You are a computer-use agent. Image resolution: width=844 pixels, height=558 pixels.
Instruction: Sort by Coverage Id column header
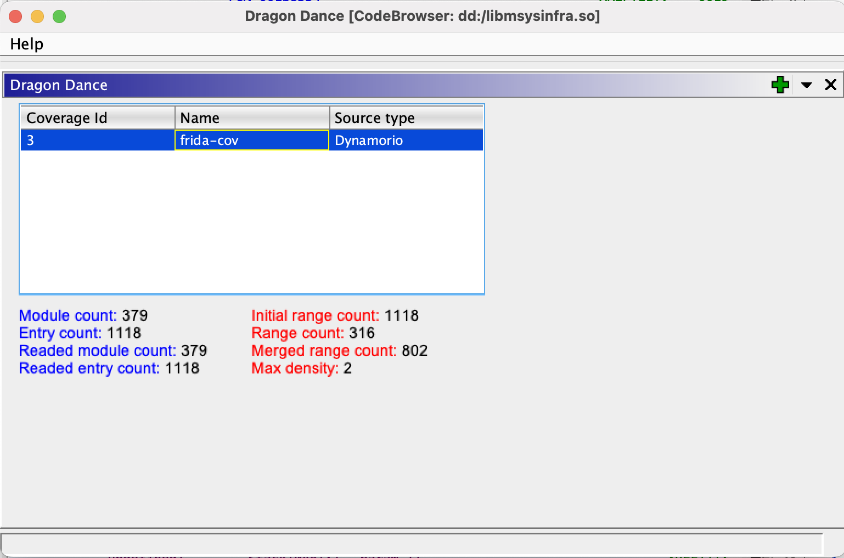coord(98,118)
